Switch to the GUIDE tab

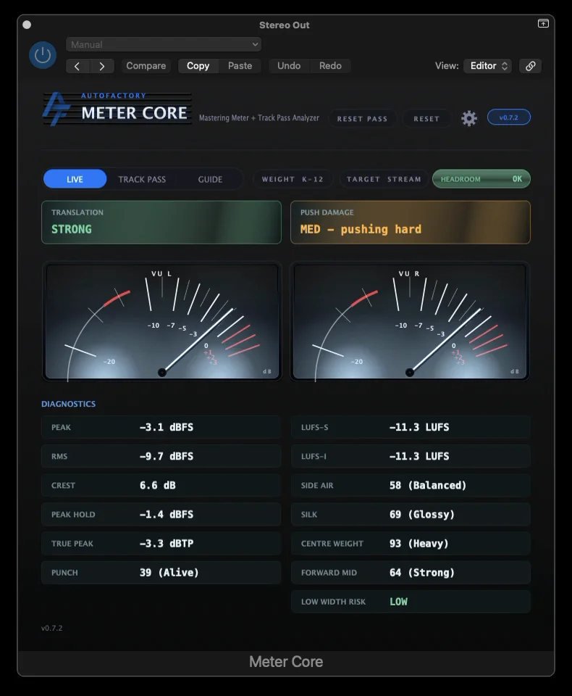(x=210, y=179)
